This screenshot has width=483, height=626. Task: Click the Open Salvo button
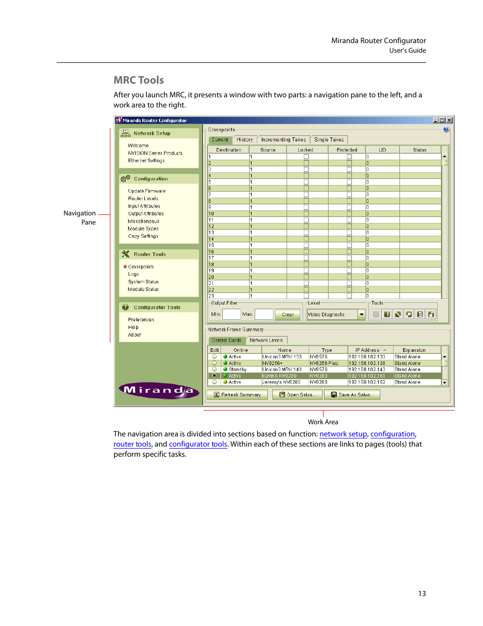(x=297, y=395)
